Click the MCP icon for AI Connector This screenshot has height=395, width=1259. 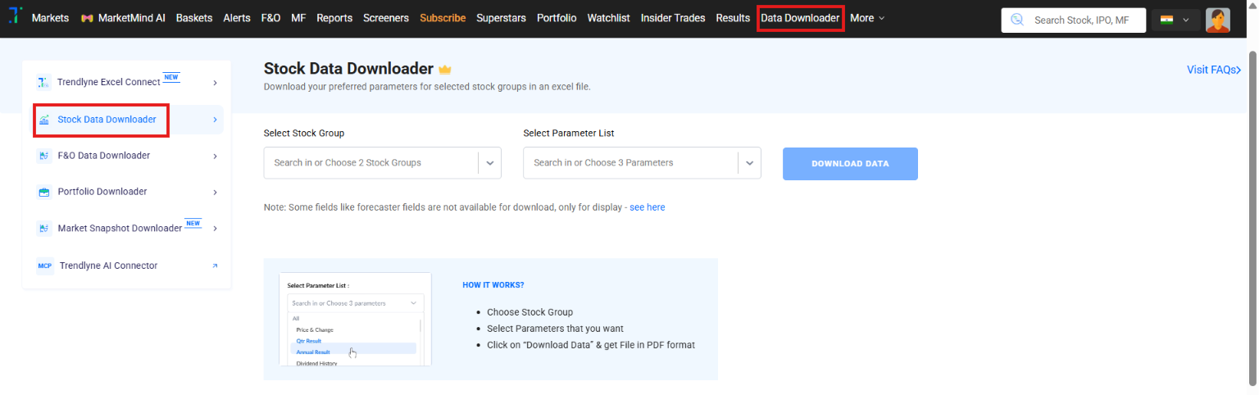click(x=44, y=266)
